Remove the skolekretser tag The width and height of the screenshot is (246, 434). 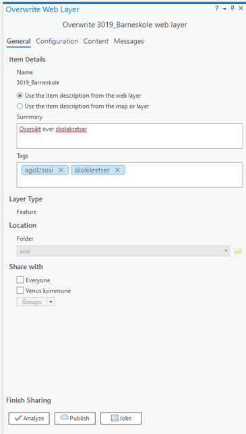point(117,170)
